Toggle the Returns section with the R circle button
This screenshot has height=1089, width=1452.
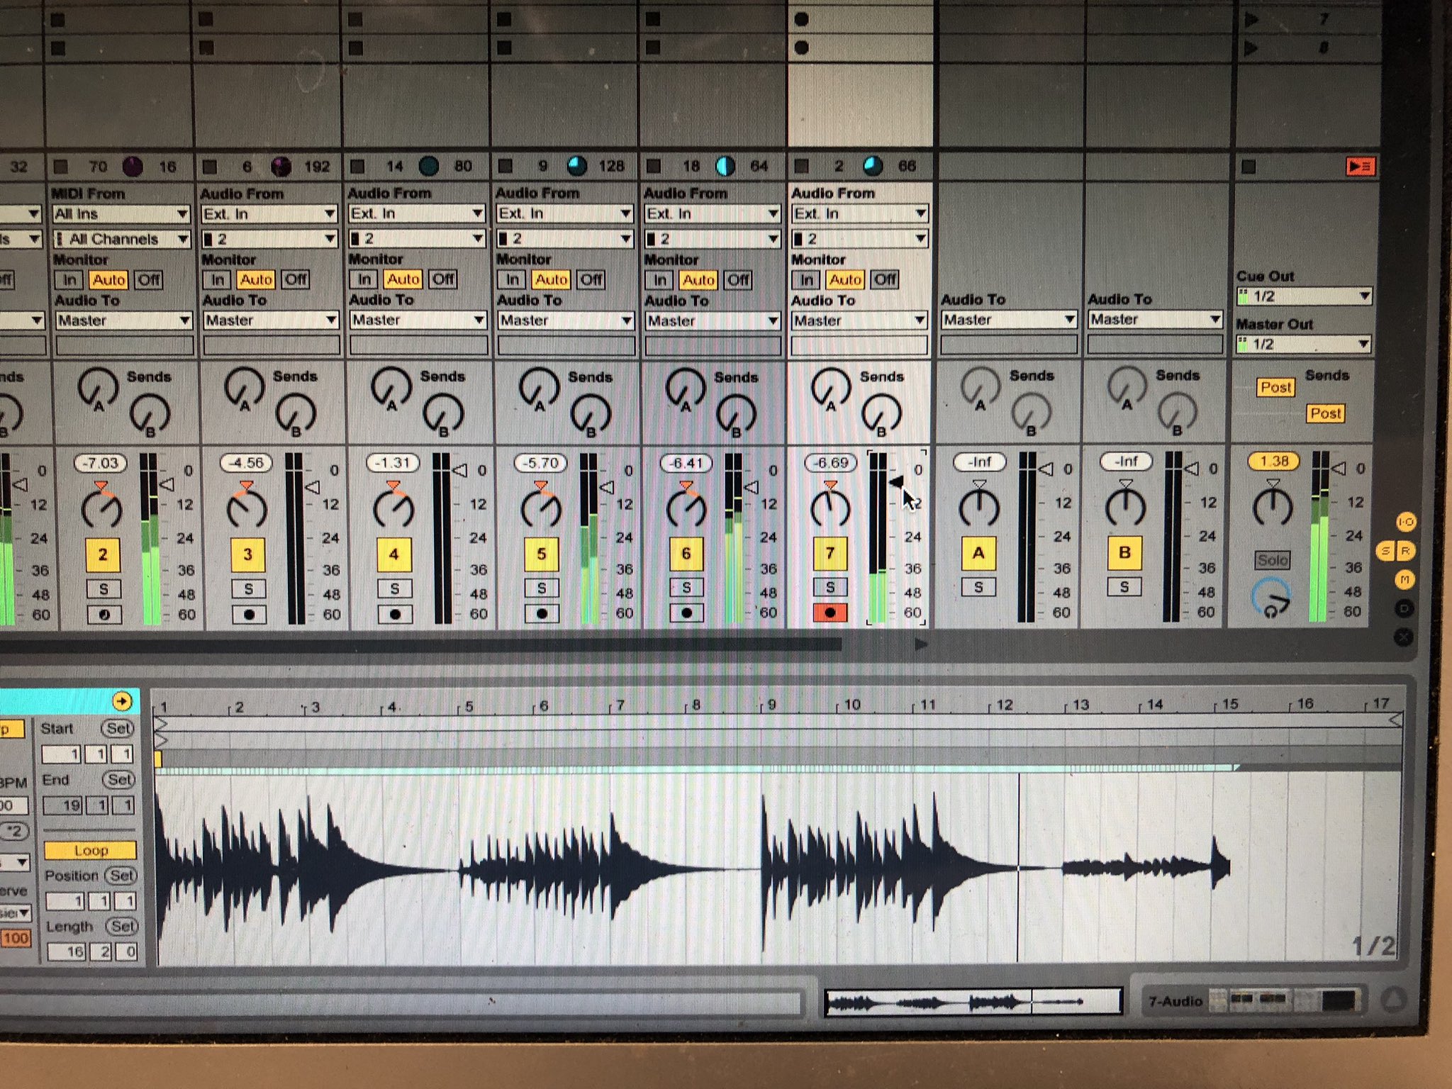(1404, 551)
